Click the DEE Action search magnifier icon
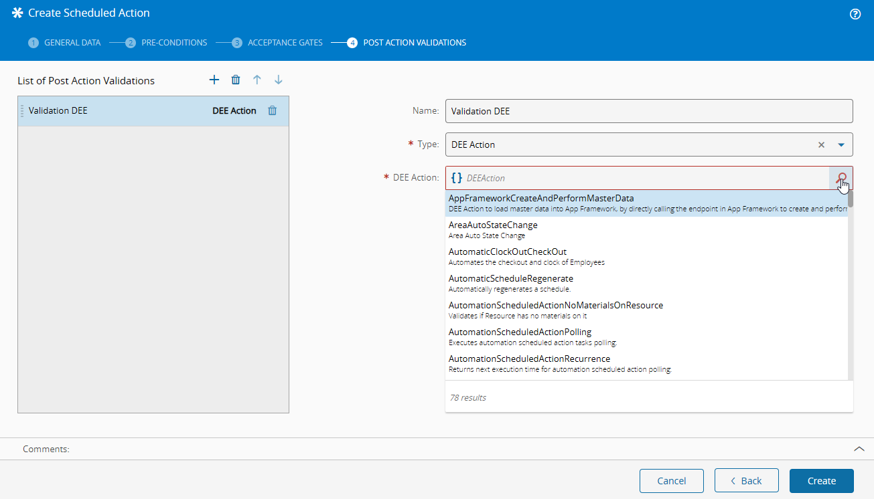874x499 pixels. point(841,178)
